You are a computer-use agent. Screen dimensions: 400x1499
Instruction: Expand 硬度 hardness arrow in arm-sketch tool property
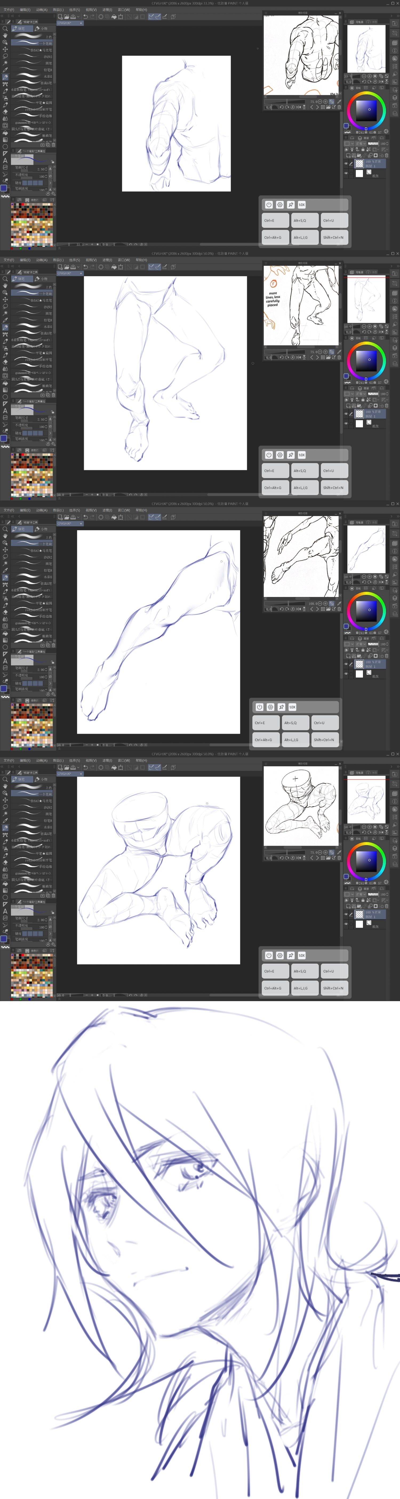[x=50, y=183]
